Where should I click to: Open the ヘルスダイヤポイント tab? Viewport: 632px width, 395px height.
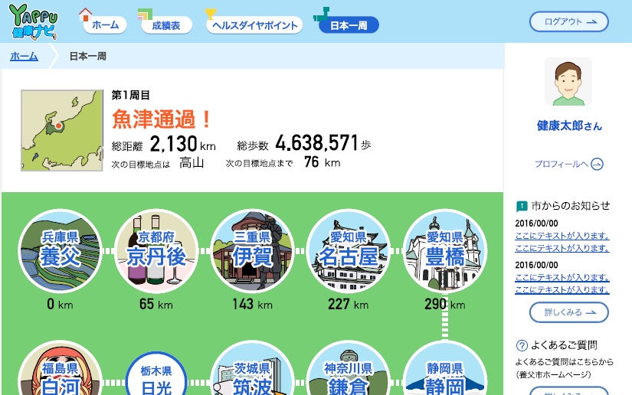coord(254,25)
